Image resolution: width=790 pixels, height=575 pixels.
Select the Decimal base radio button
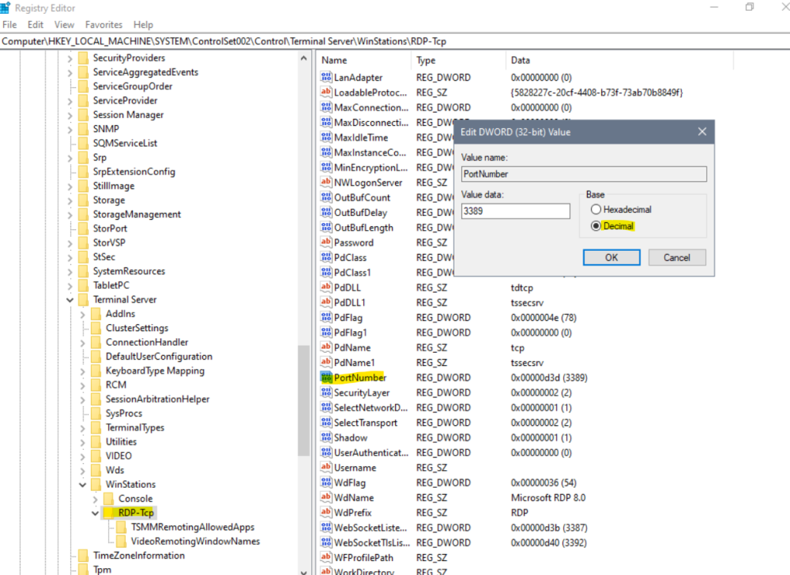[595, 226]
